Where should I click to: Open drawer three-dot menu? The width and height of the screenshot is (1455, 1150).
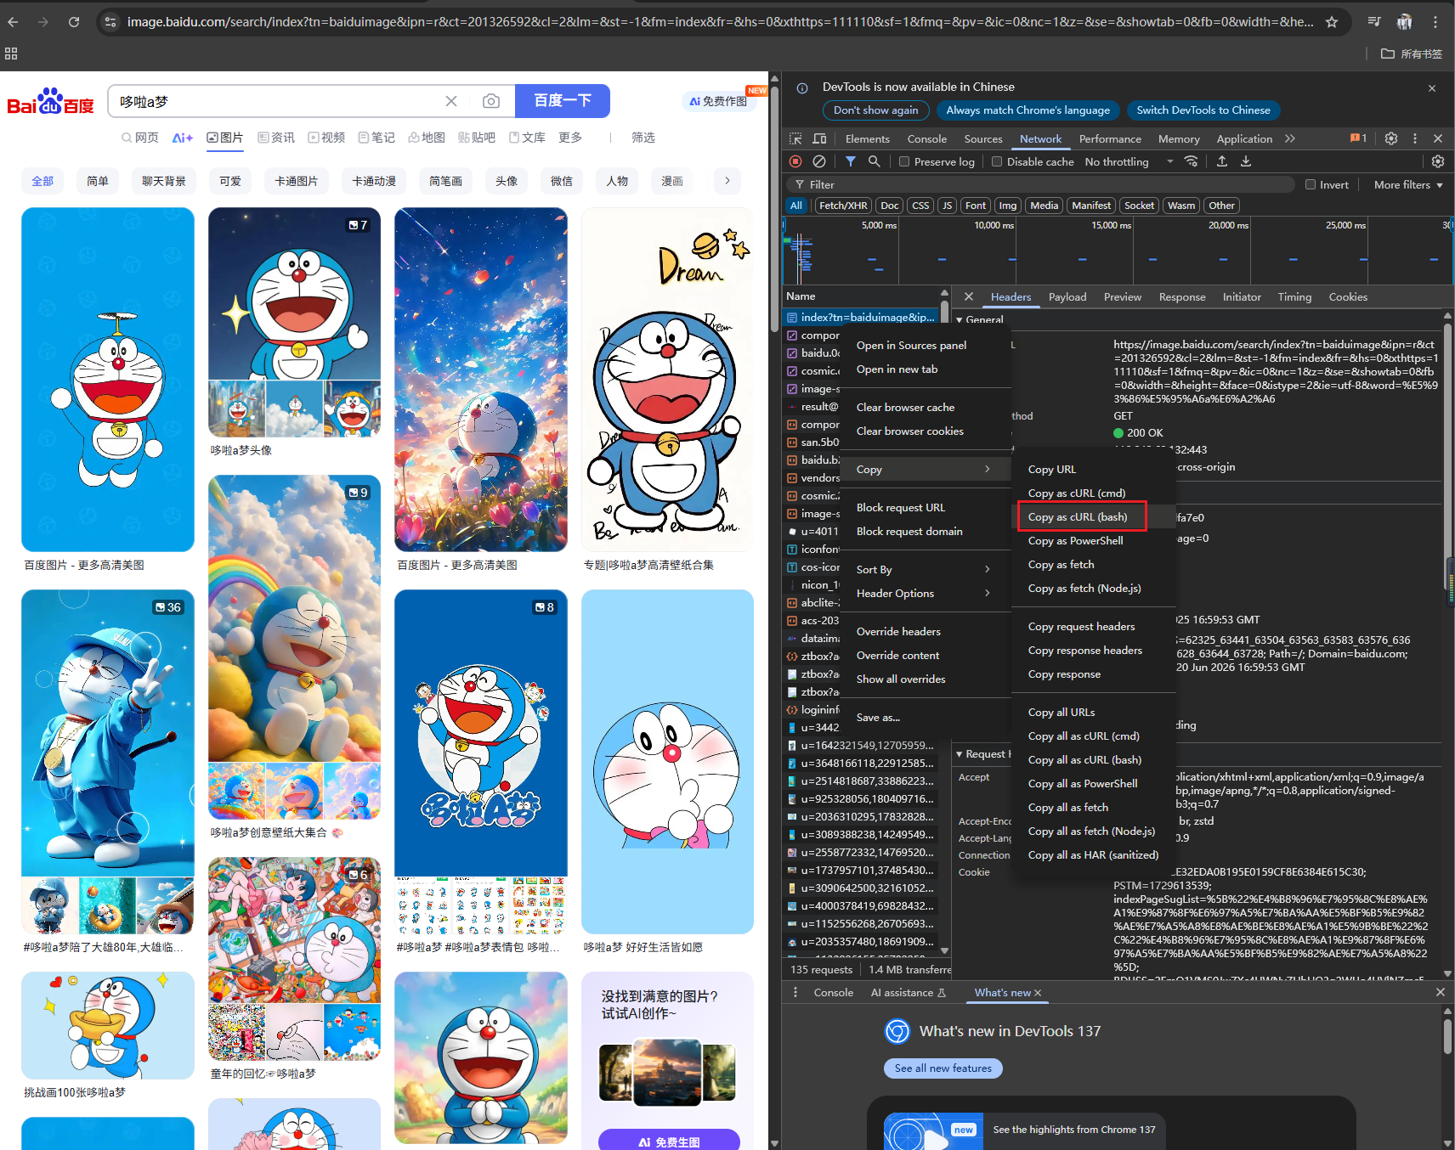pyautogui.click(x=795, y=992)
